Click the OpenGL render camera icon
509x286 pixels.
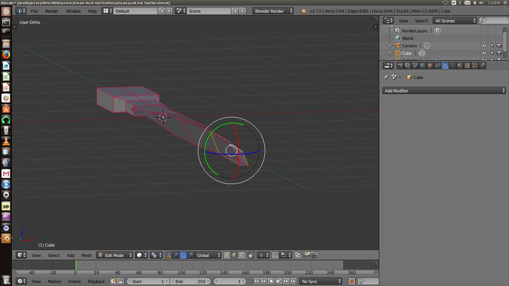[x=307, y=255]
